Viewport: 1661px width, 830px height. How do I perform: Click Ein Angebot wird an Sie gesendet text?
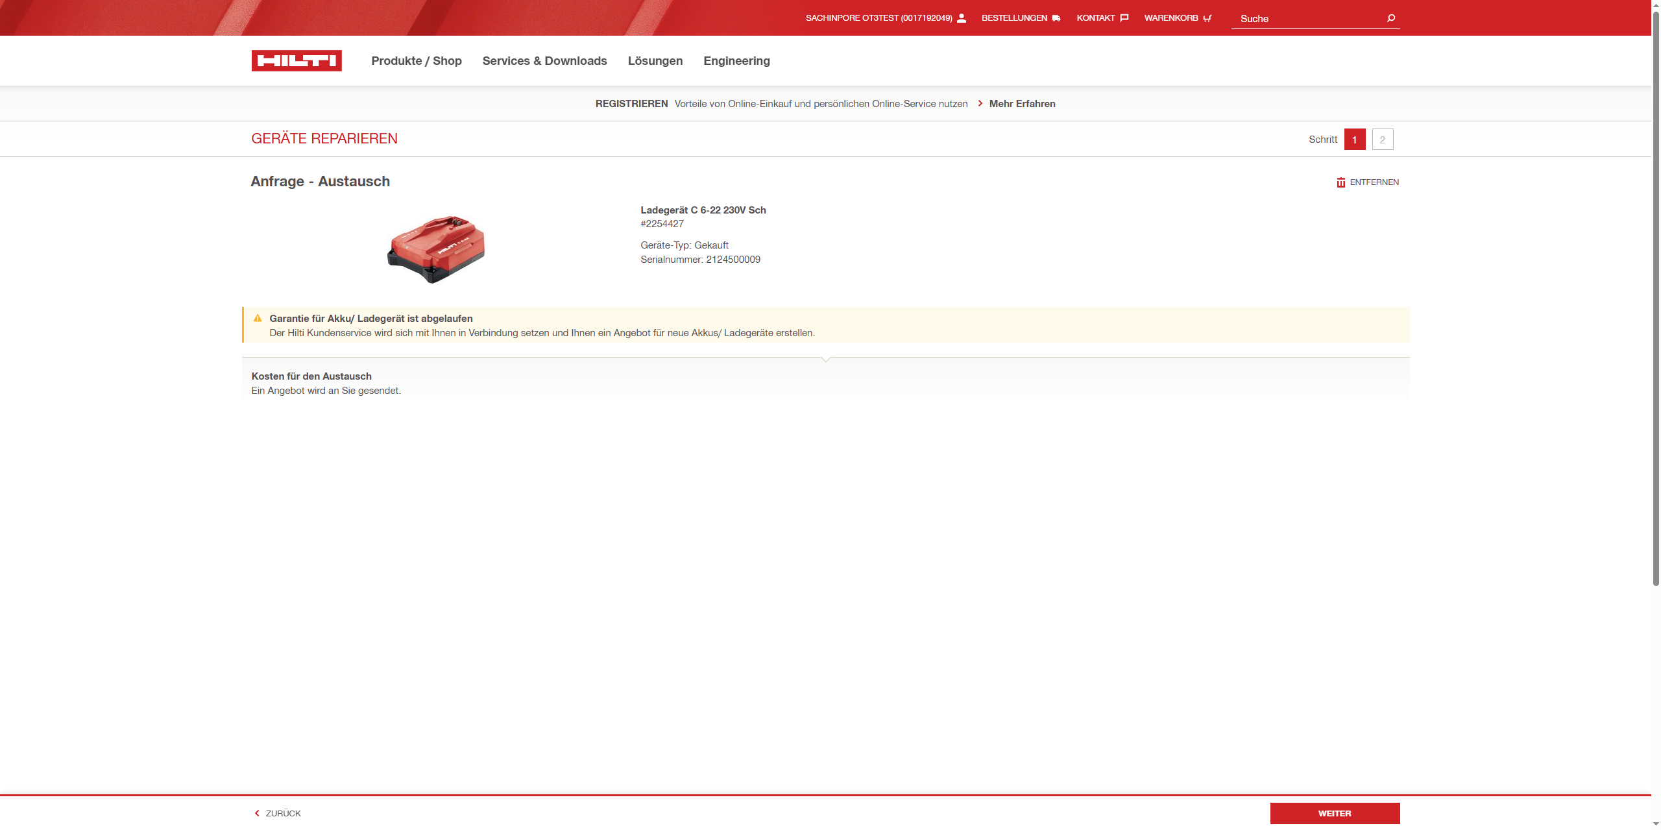[x=326, y=391]
